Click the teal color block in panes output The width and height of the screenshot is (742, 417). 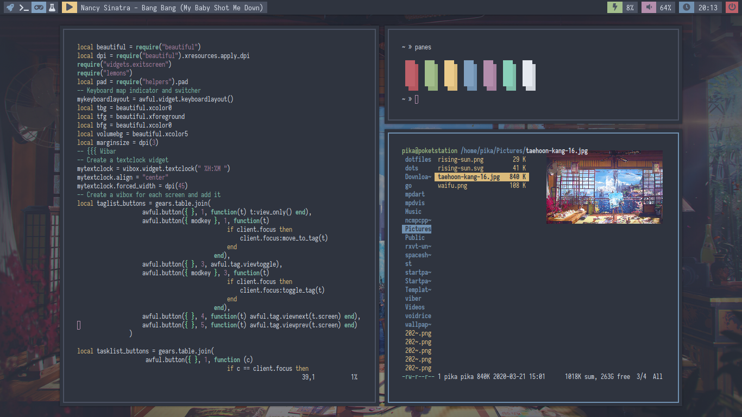(509, 75)
